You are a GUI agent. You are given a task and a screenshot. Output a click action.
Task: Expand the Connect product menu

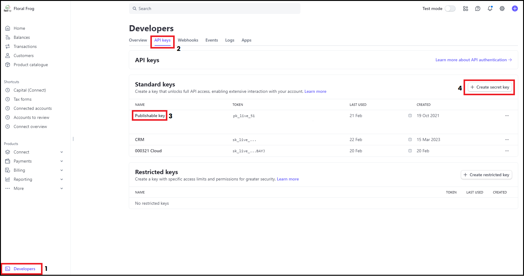click(x=62, y=152)
